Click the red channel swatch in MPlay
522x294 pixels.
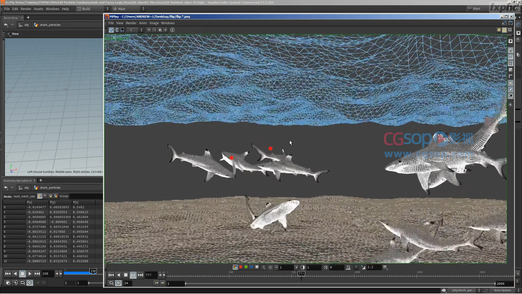(x=241, y=267)
